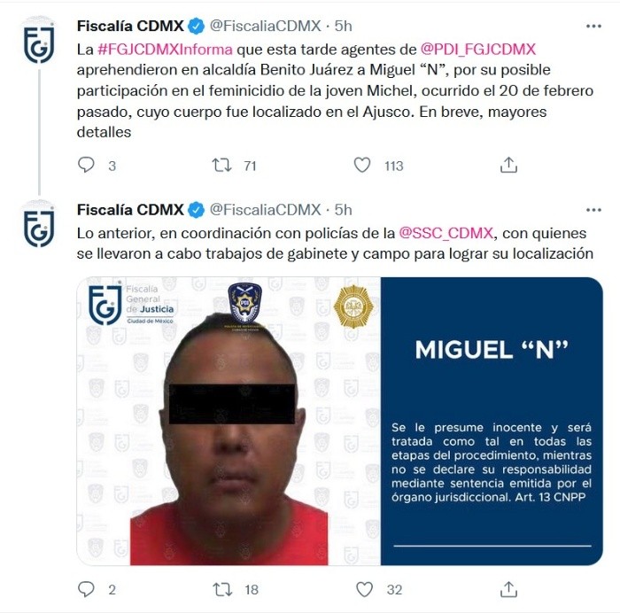Share the first tweet about Miguel N
620x613 pixels.
[x=508, y=165]
